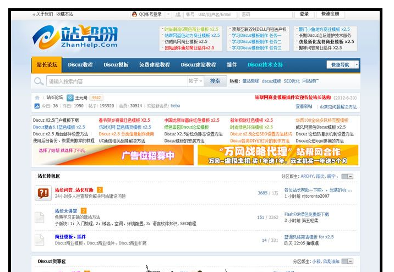
Task: Open the 站长问答_站长互助 forum
Action: [x=74, y=190]
